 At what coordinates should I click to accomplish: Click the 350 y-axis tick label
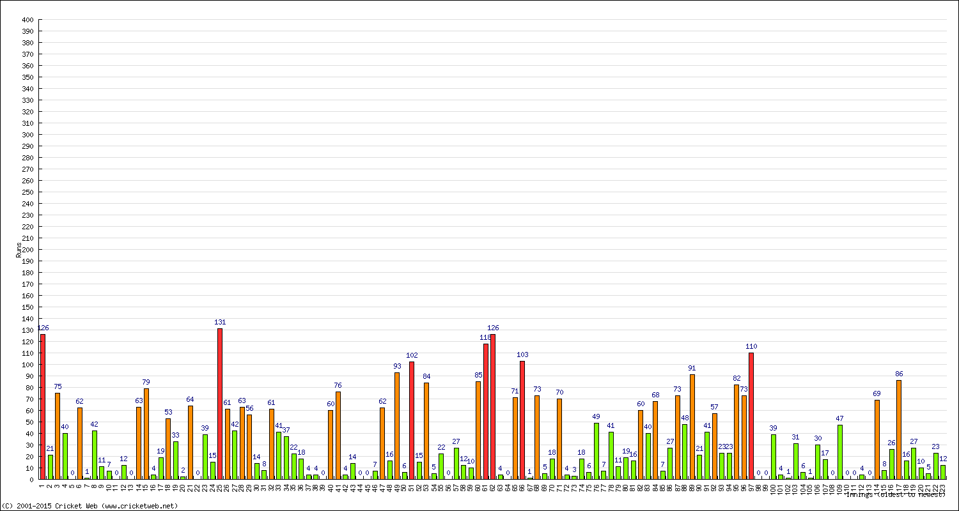tap(27, 77)
